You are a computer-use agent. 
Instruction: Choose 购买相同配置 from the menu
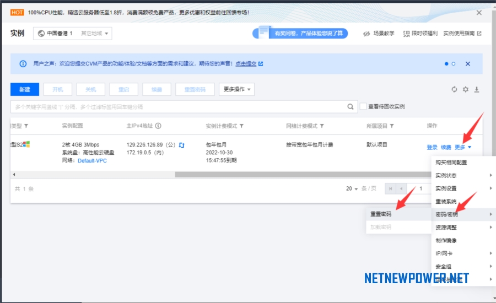463,163
